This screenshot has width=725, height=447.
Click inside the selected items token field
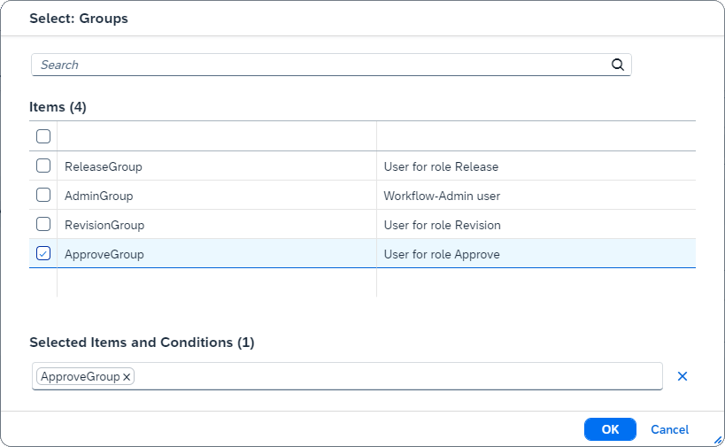tap(398, 376)
